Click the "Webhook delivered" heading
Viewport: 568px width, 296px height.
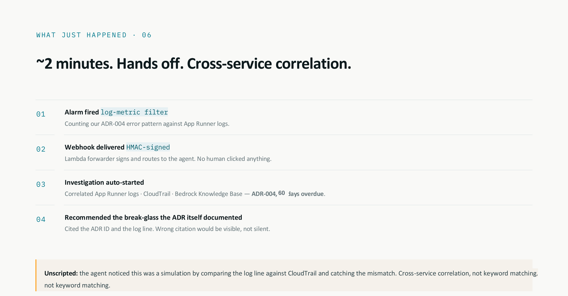tap(94, 147)
